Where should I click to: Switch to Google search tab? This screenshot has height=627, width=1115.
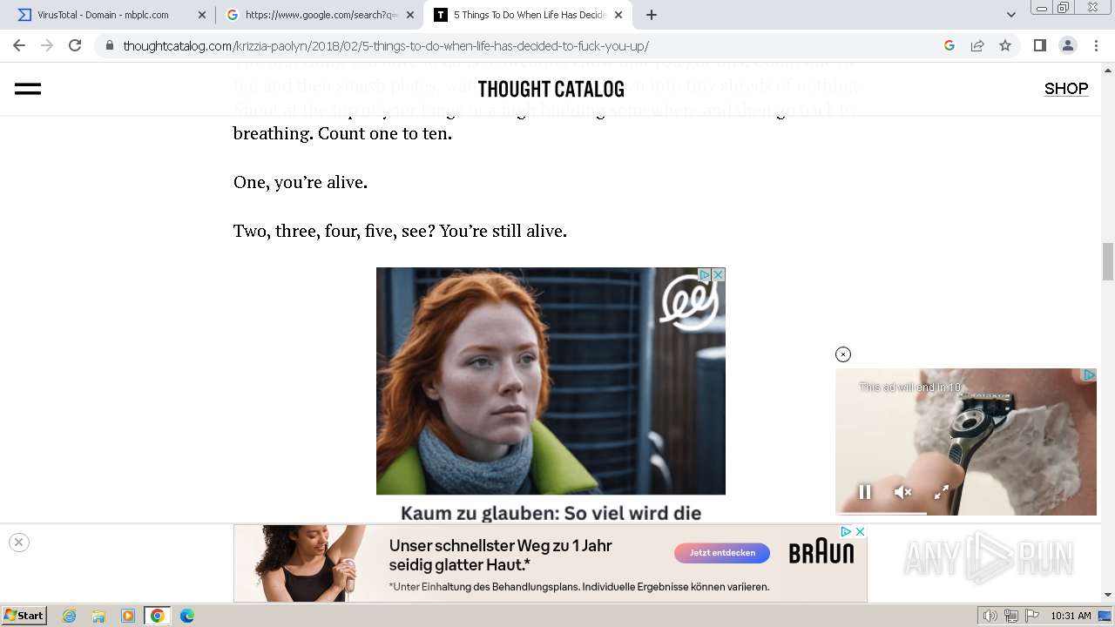(319, 15)
